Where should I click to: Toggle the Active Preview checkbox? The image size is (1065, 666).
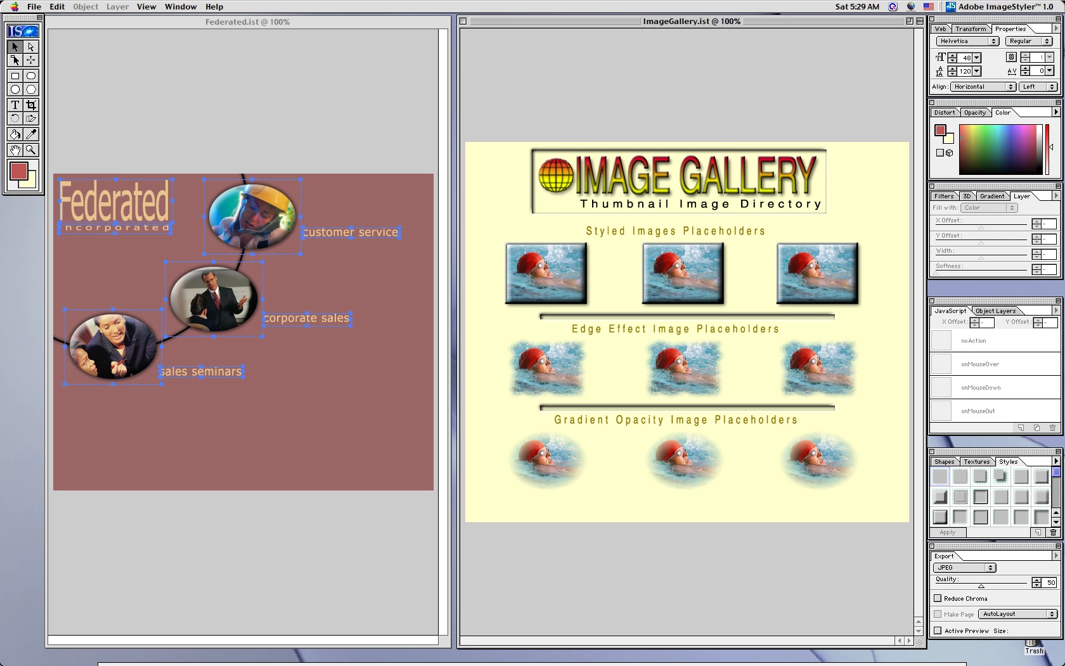tap(938, 631)
